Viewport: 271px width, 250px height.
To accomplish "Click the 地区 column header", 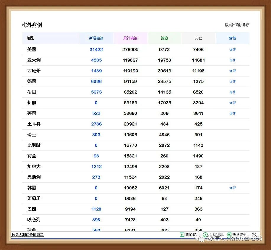I will pos(30,38).
